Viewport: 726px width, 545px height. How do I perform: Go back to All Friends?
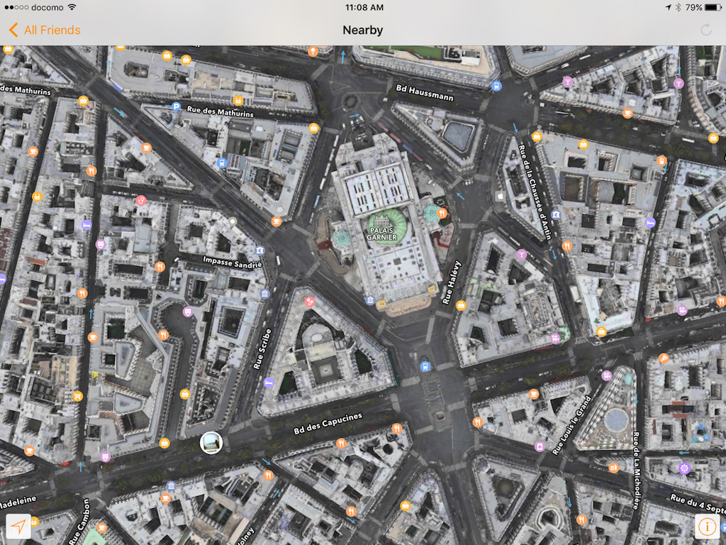[45, 30]
